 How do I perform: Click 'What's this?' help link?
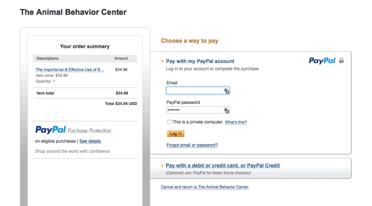click(236, 122)
